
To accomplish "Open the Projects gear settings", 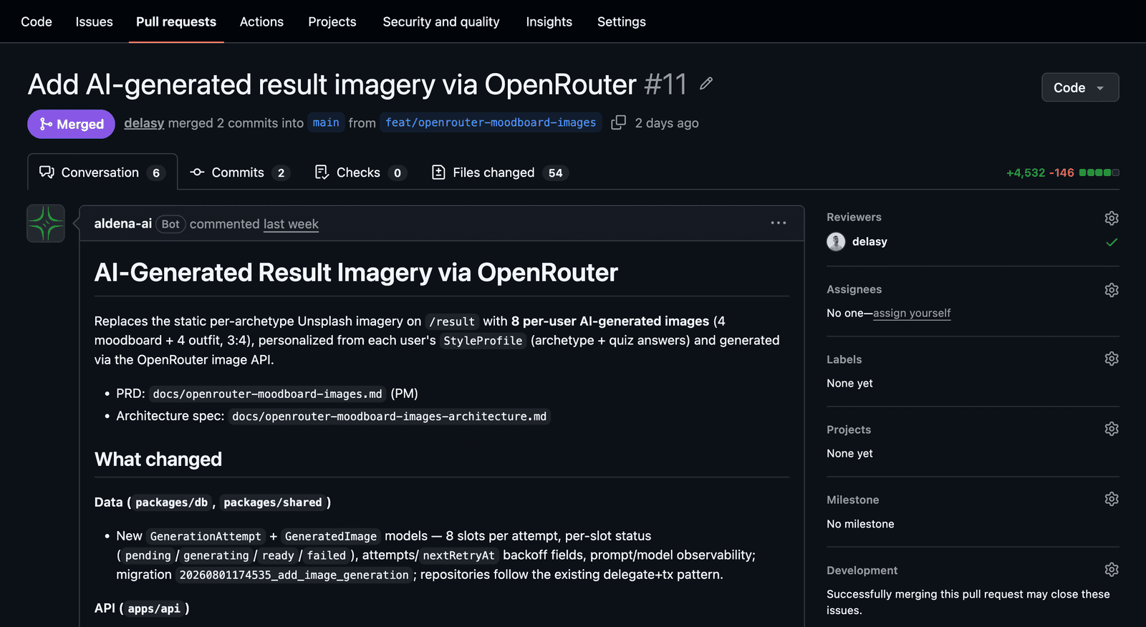I will 1111,429.
